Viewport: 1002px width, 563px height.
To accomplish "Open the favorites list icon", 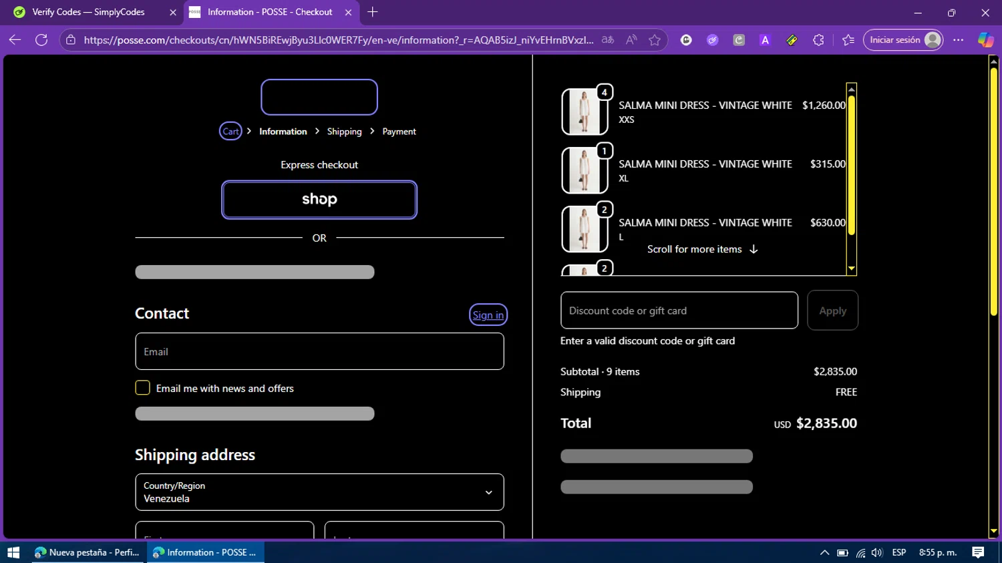I will point(848,40).
